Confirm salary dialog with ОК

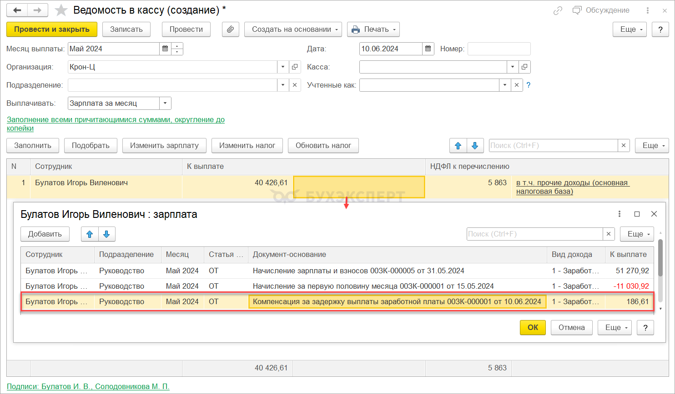pos(533,328)
